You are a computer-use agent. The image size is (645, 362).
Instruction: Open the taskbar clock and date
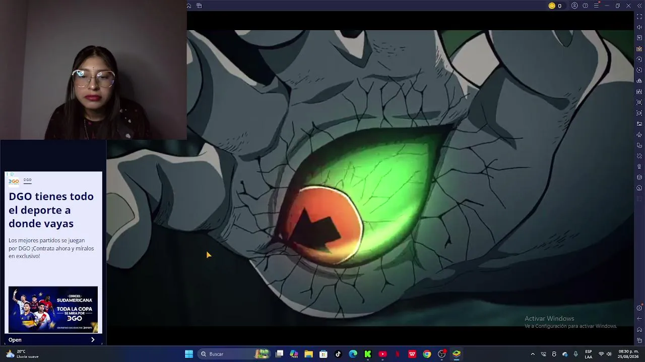[x=629, y=354]
